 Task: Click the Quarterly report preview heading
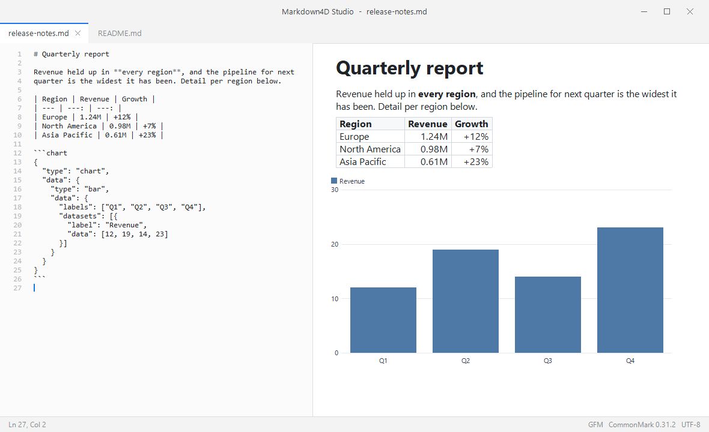point(410,68)
